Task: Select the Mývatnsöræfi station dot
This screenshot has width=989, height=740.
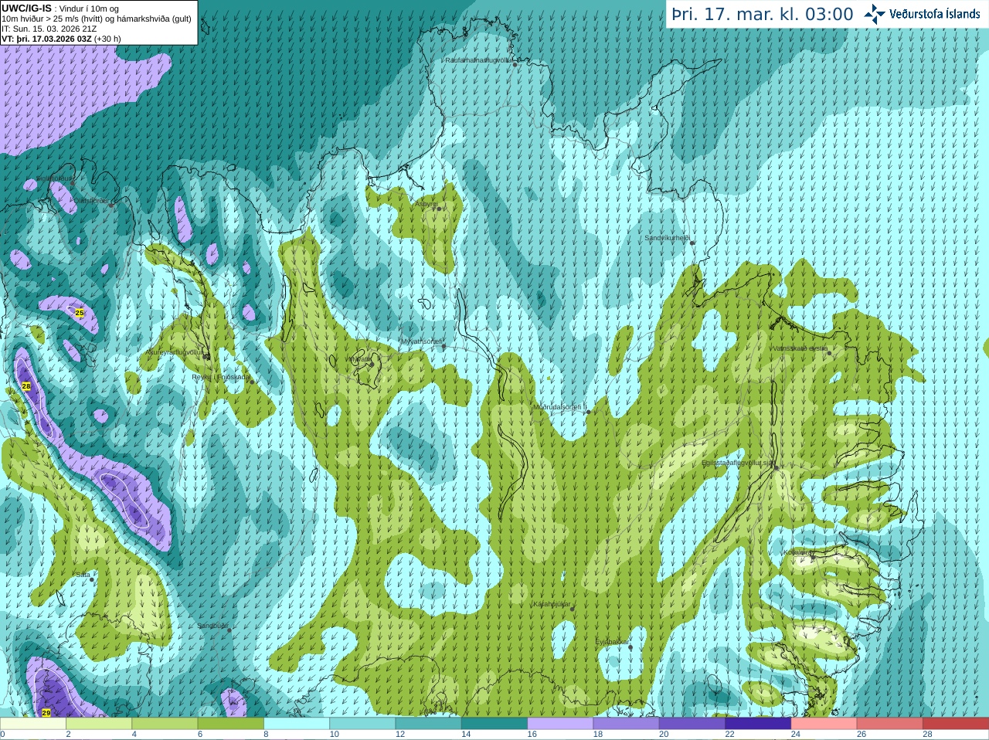Action: (x=444, y=346)
